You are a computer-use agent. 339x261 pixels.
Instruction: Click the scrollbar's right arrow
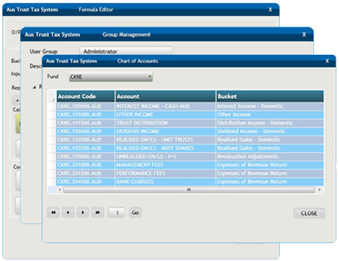[319, 190]
